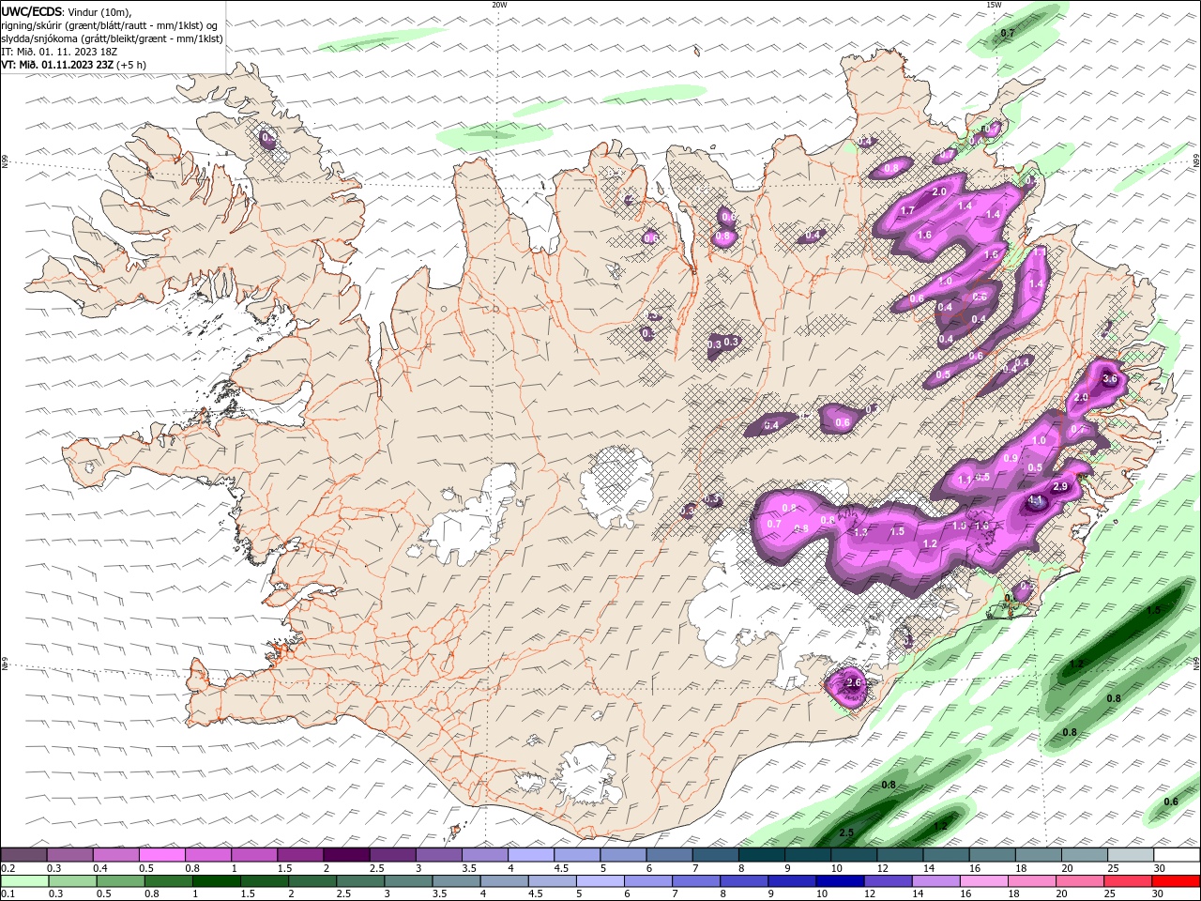Click the 15W longitude label

point(994,5)
